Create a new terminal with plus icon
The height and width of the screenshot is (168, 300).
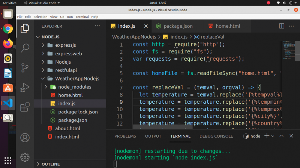[267, 136]
